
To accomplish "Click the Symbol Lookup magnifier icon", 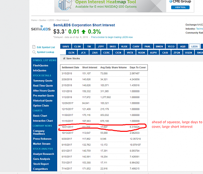I will [34, 52].
